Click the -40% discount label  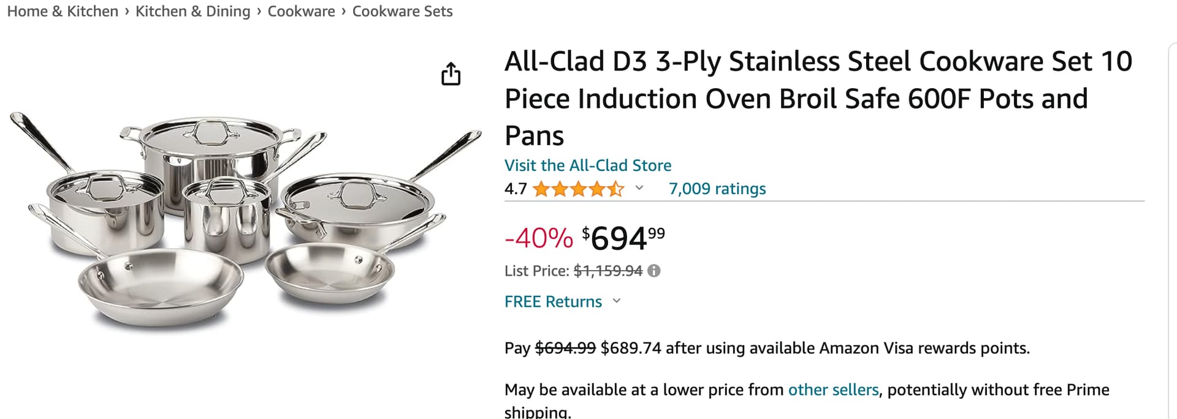tap(538, 238)
